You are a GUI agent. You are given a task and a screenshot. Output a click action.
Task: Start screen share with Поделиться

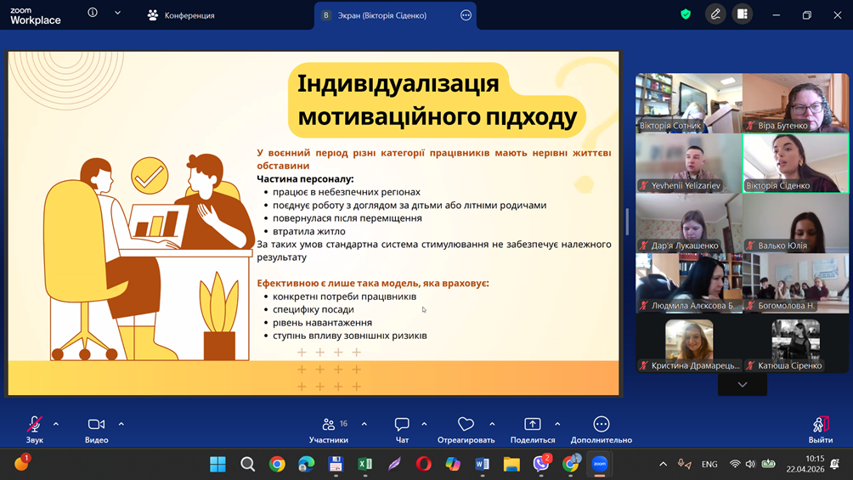(533, 429)
